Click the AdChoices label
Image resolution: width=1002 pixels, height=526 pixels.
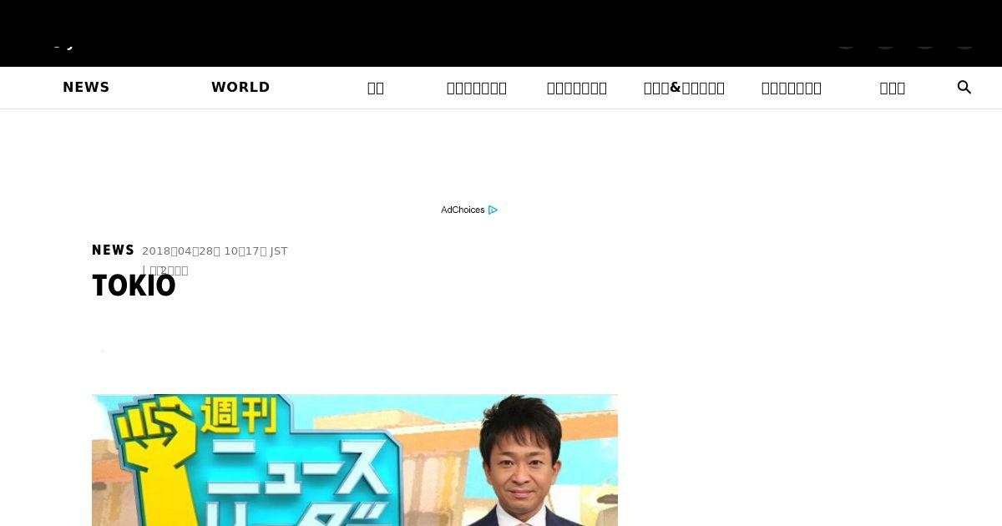coord(463,210)
